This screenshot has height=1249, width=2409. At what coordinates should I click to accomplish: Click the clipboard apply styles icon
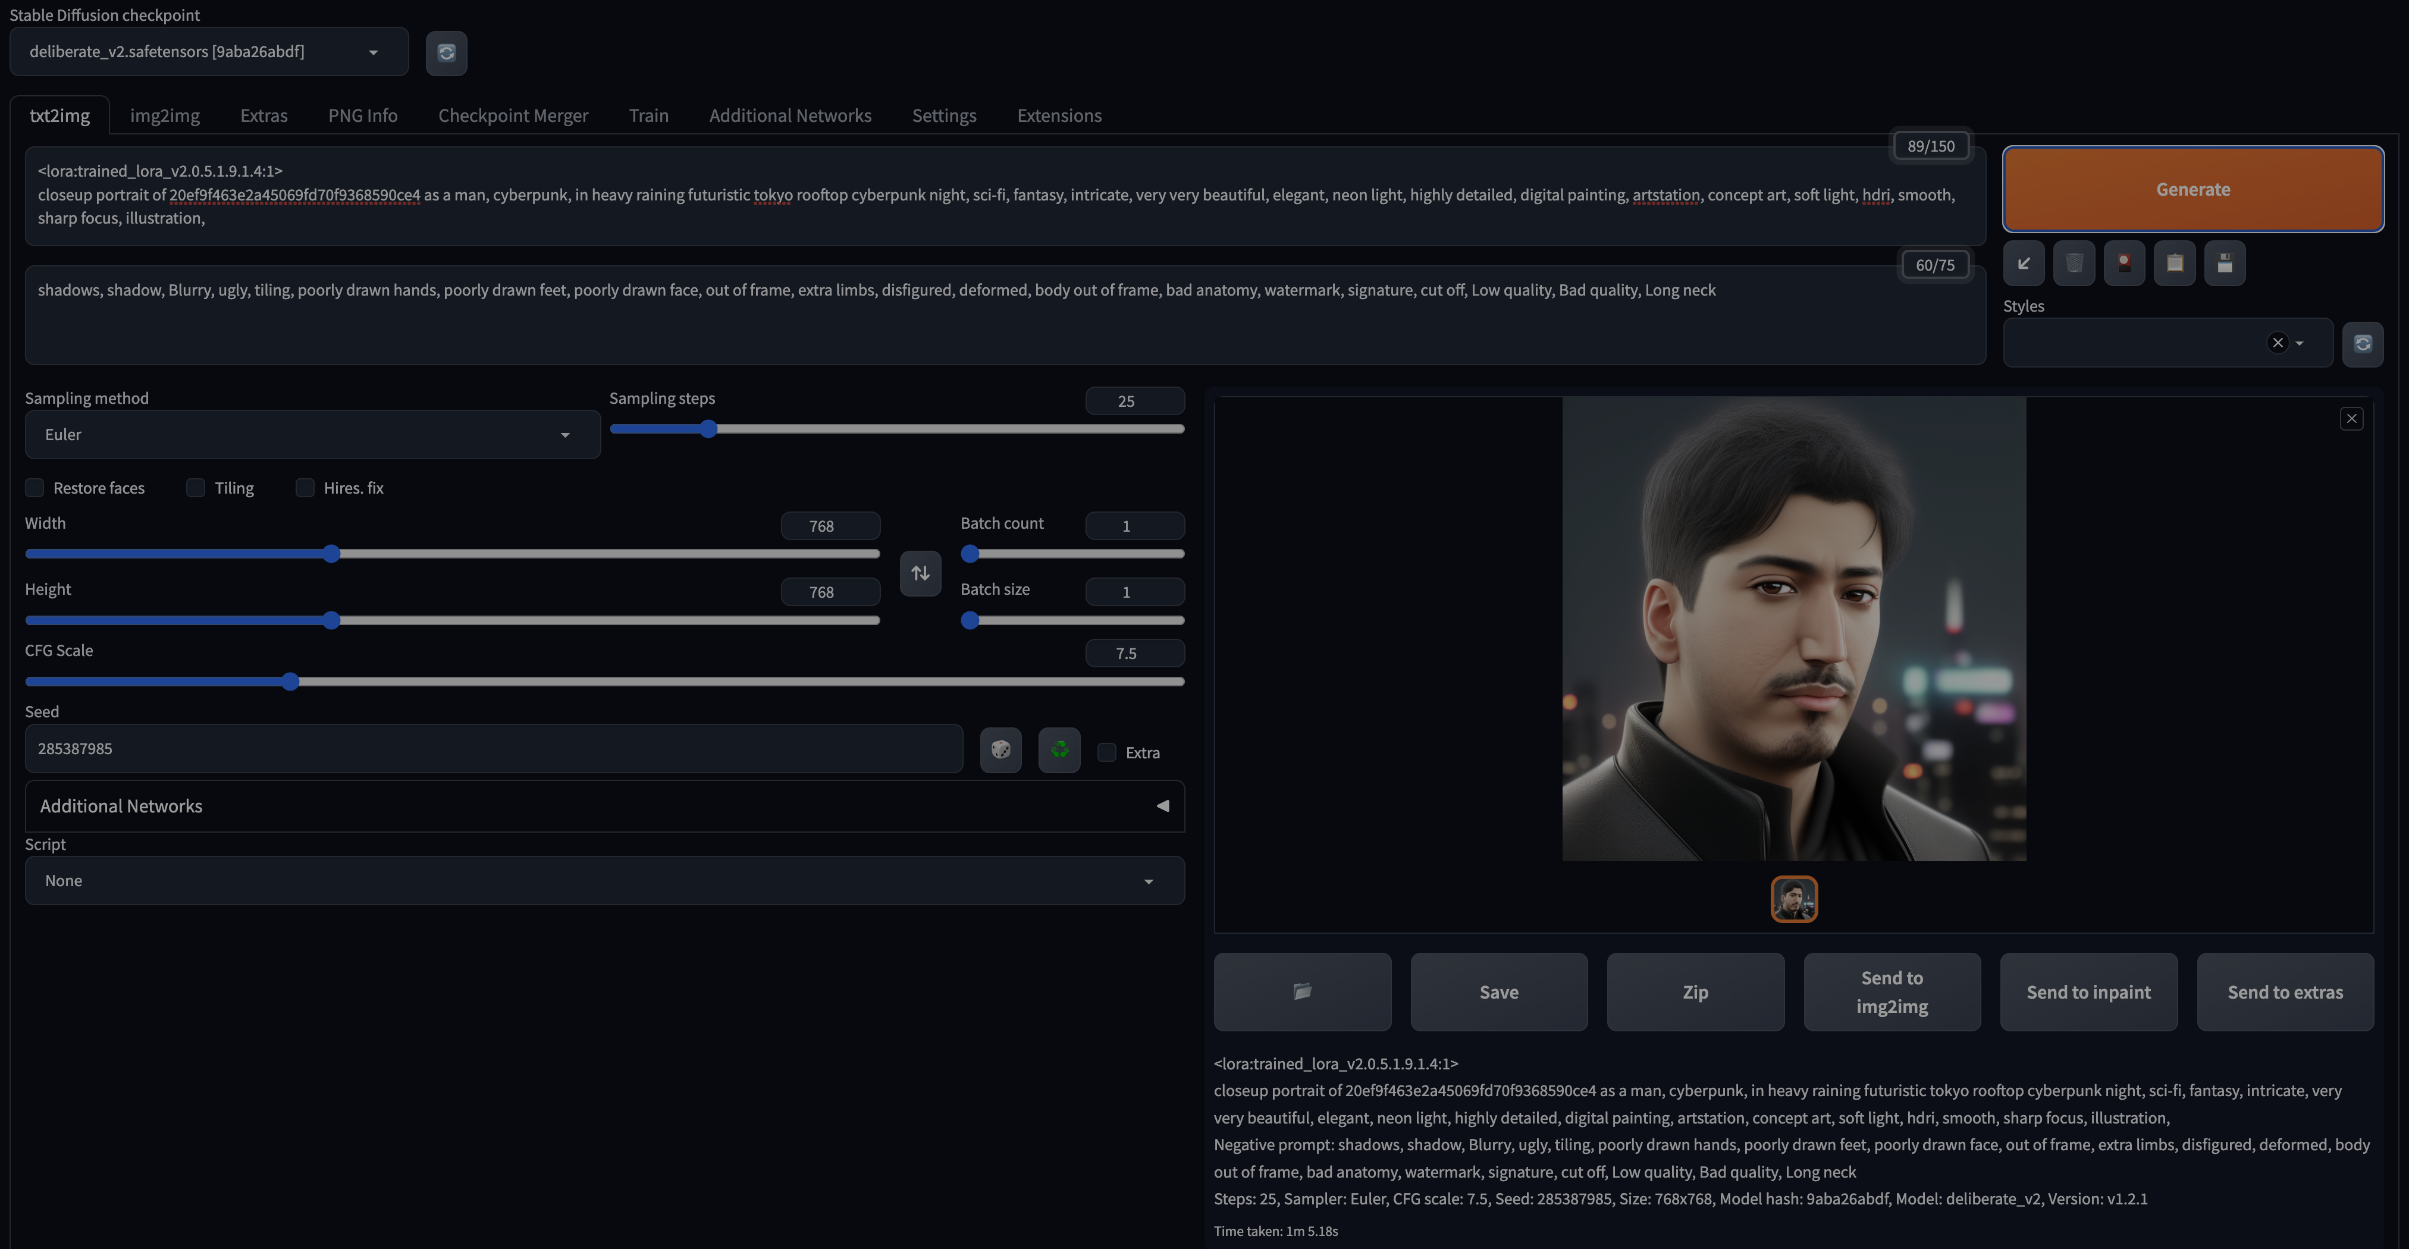(x=2174, y=263)
